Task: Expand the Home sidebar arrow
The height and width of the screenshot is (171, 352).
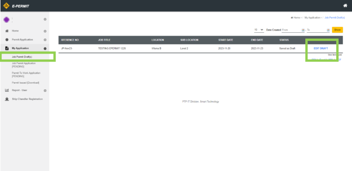Action: click(x=45, y=31)
